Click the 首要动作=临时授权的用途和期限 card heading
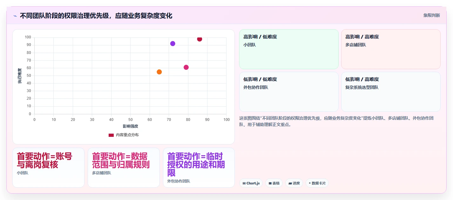 [196, 164]
